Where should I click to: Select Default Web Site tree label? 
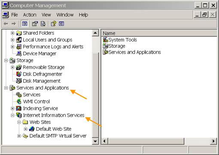point(54,129)
